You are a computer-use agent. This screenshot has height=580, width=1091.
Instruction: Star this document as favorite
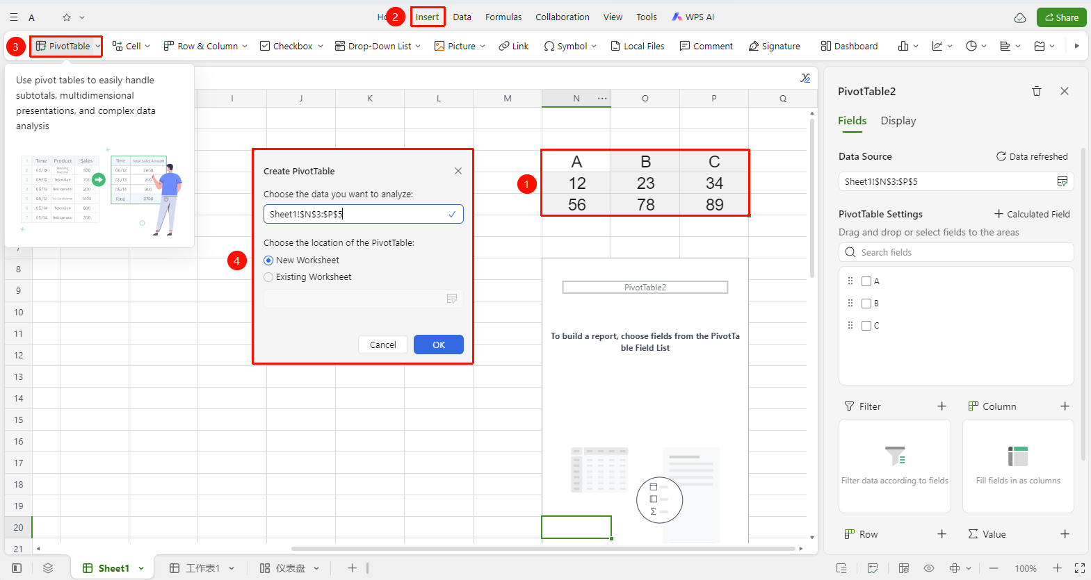click(67, 17)
